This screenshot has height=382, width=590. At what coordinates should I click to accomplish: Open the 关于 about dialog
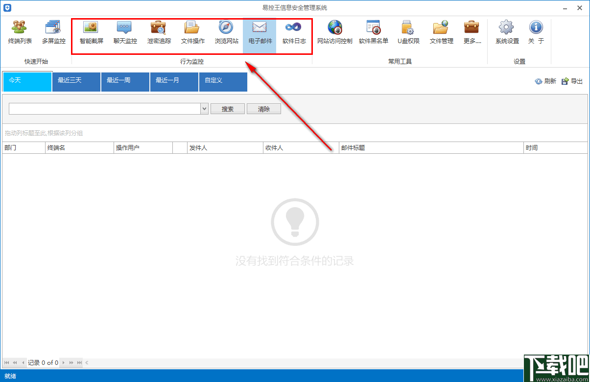click(x=536, y=32)
